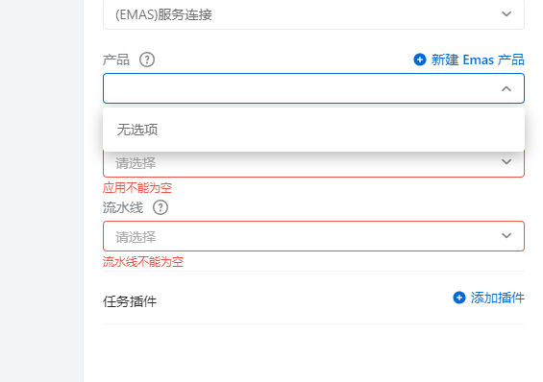Click the 新建 Emas 产品 link text
543x382 pixels.
[x=478, y=60]
